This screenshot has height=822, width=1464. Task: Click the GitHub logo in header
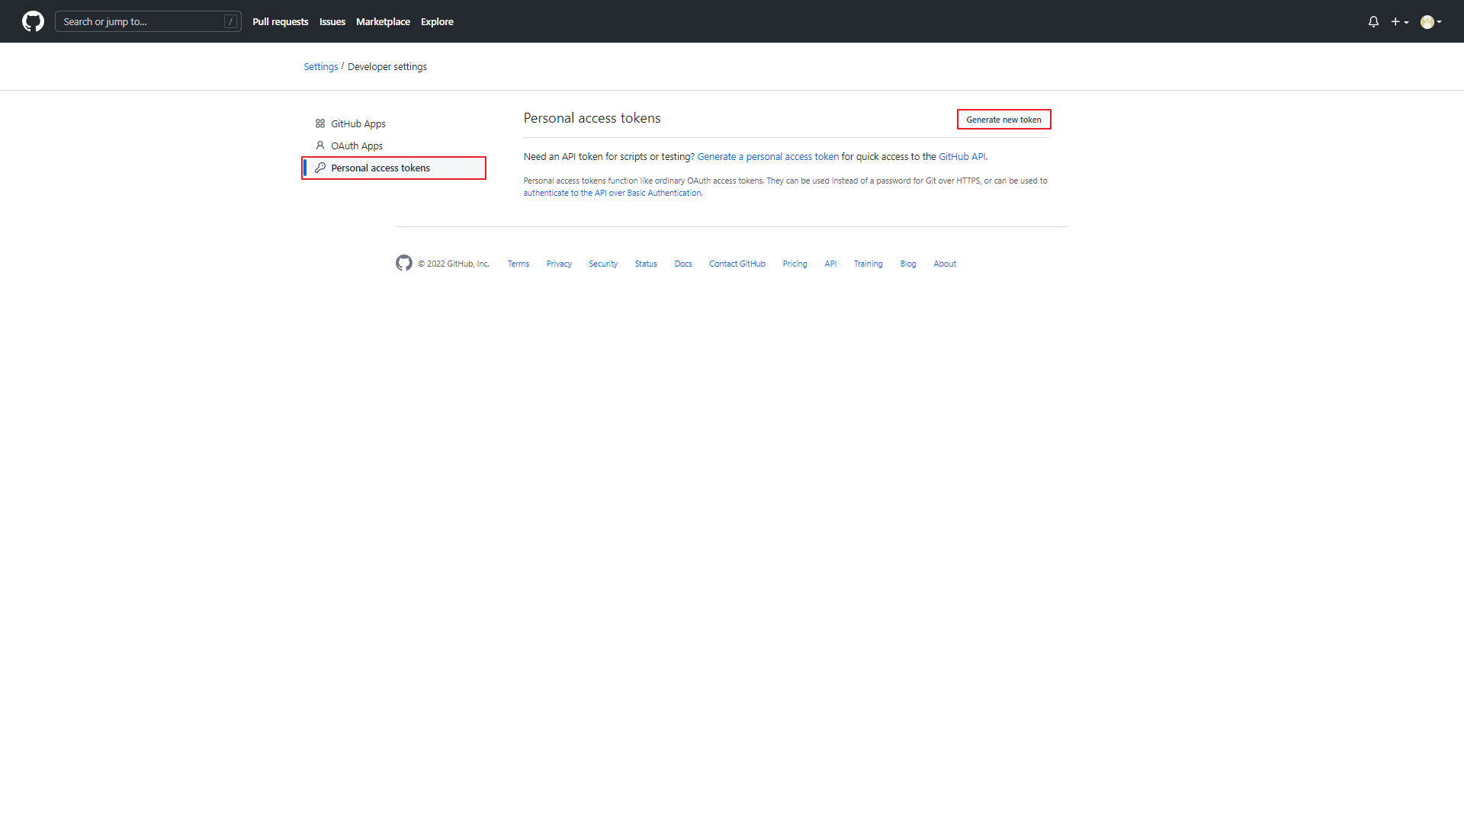(x=33, y=21)
